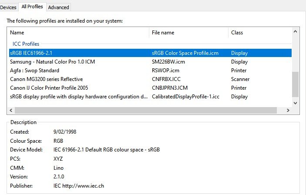Click the RSWOP.icm file name cell
306x195 pixels.
165,71
